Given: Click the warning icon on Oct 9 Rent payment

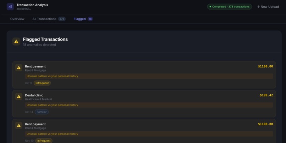Looking at the screenshot, I should pyautogui.click(x=18, y=68).
